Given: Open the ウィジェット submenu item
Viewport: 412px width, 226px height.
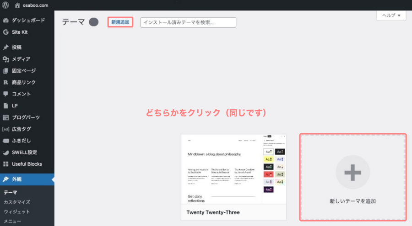Looking at the screenshot, I should coord(17,212).
